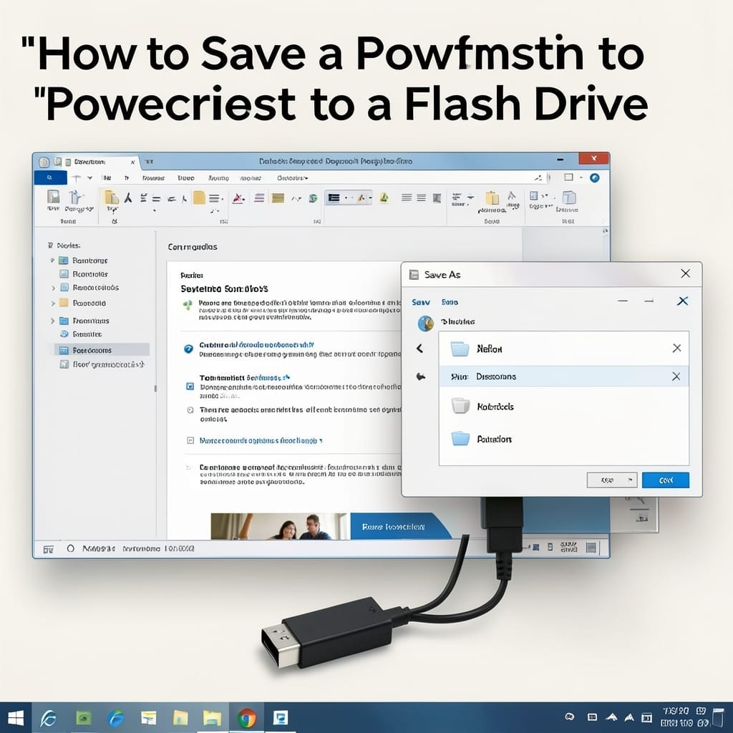Viewport: 733px width, 733px height.
Task: Open the highlighter dropdown arrow in ribbon
Action: click(370, 198)
